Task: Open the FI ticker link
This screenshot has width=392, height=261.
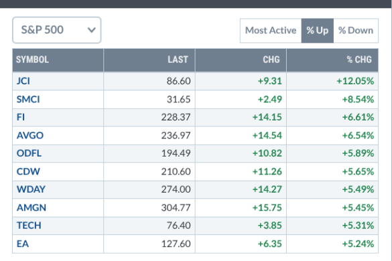Action: pyautogui.click(x=21, y=117)
